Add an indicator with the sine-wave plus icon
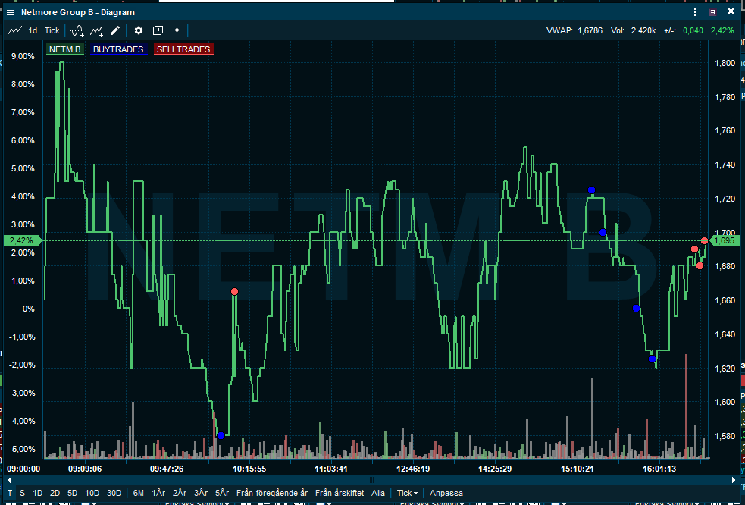 pyautogui.click(x=77, y=31)
